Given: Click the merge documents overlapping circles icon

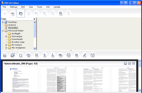Looking at the screenshot, I should 28,55.
